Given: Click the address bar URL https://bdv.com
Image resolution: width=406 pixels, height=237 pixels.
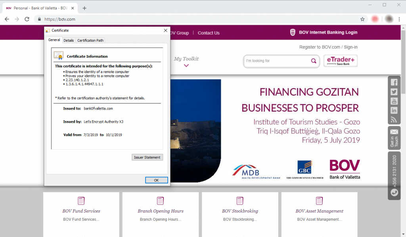Looking at the screenshot, I should click(60, 19).
